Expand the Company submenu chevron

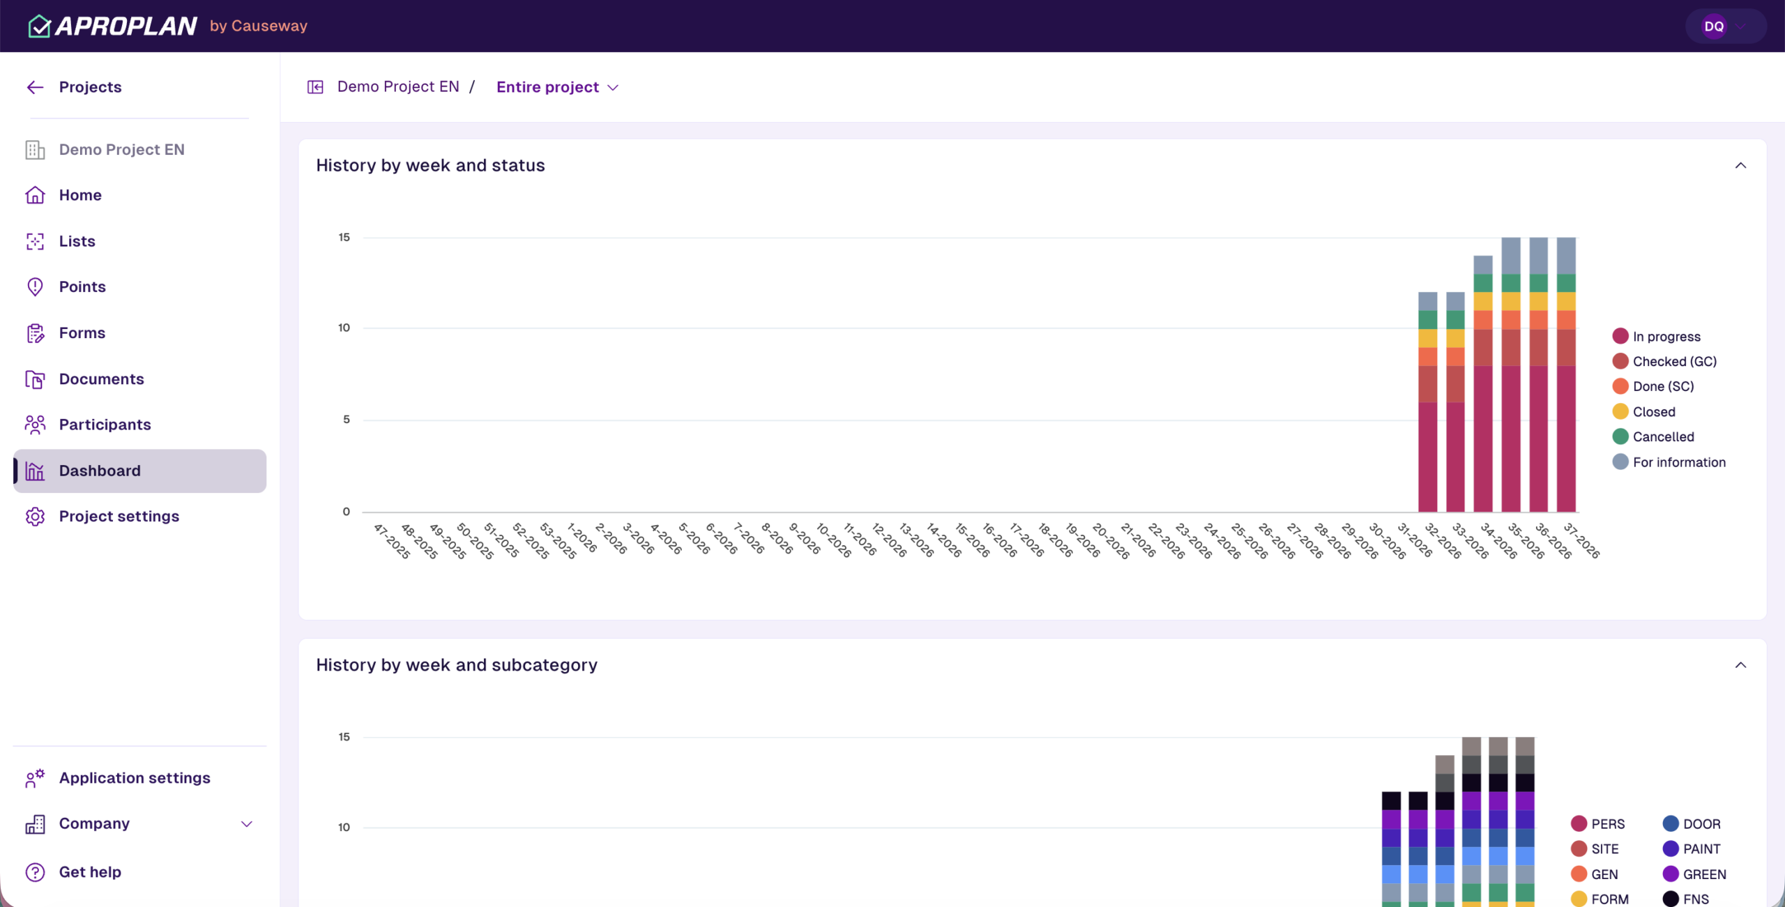pyautogui.click(x=247, y=824)
